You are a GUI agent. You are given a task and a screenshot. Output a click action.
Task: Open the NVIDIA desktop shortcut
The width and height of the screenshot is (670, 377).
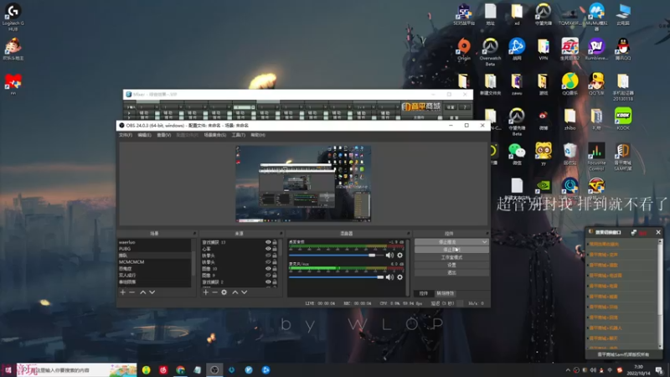(x=543, y=186)
